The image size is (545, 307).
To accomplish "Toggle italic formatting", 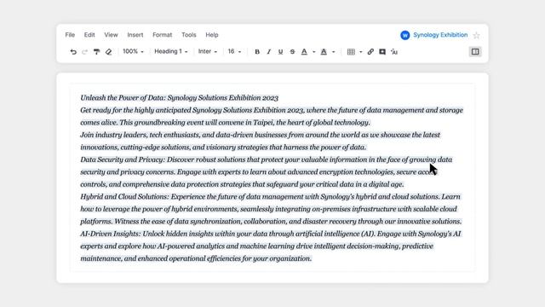I will 269,52.
